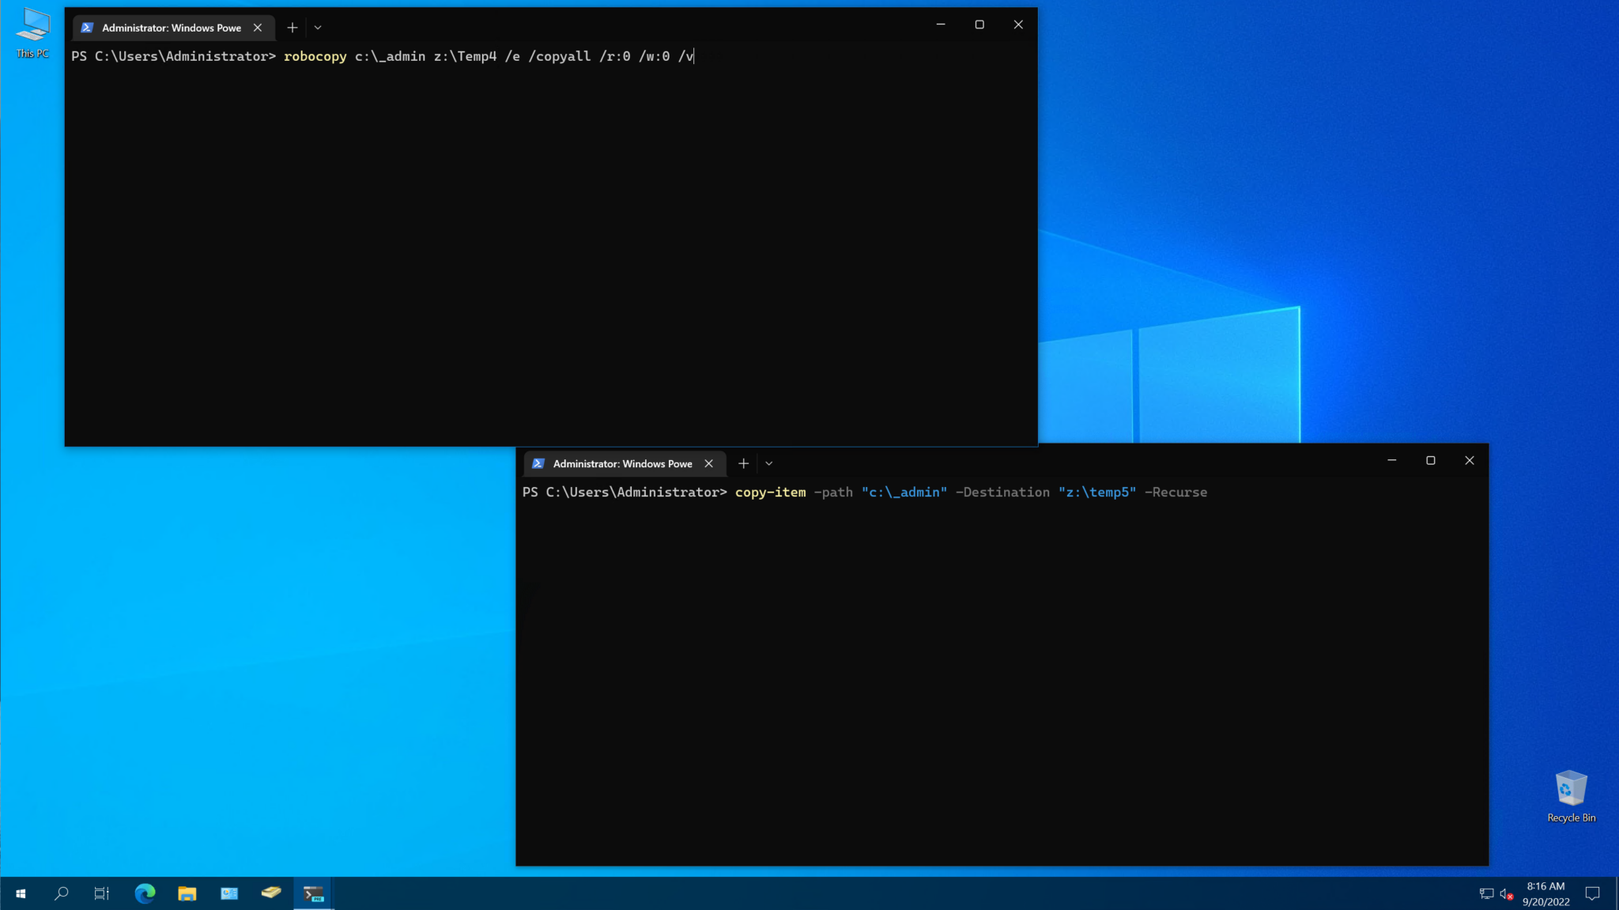Maximize the copy-item terminal window

point(1430,460)
